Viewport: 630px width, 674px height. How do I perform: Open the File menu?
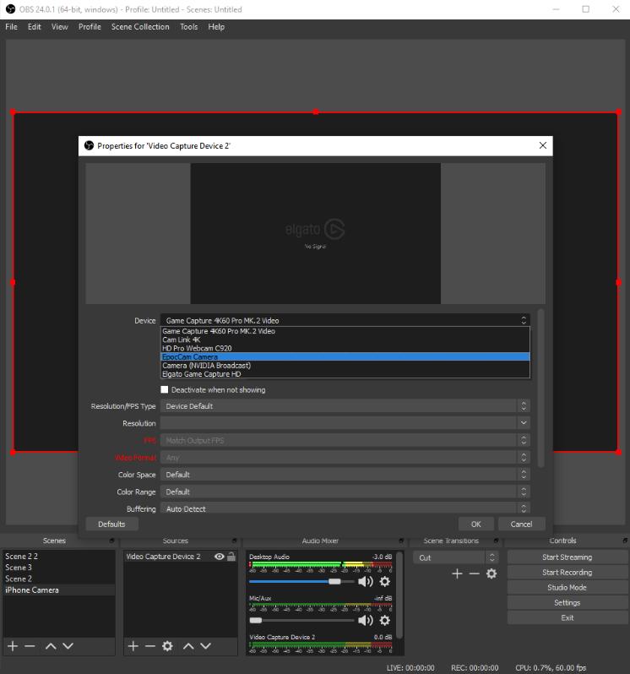click(11, 27)
